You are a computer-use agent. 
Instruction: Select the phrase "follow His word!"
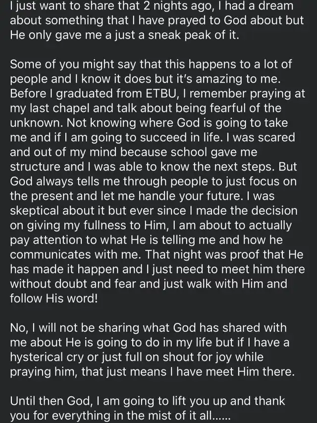click(54, 298)
